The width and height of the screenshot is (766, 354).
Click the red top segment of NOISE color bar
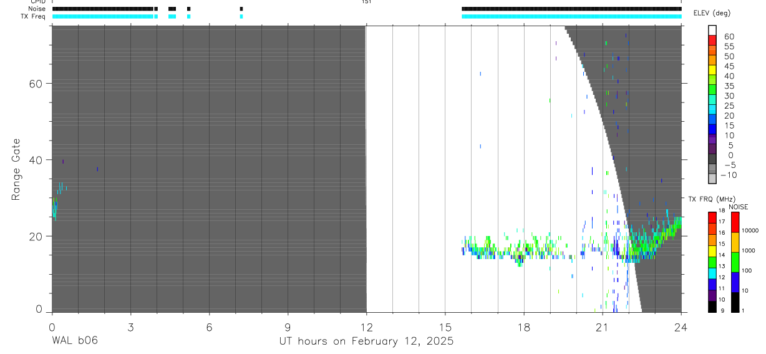pyautogui.click(x=736, y=222)
